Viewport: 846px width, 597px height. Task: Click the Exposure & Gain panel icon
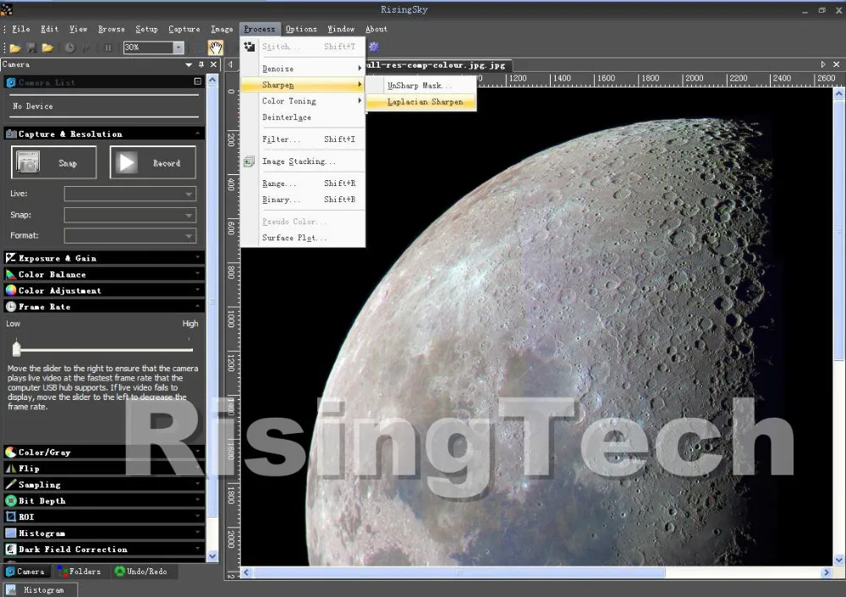tap(10, 259)
